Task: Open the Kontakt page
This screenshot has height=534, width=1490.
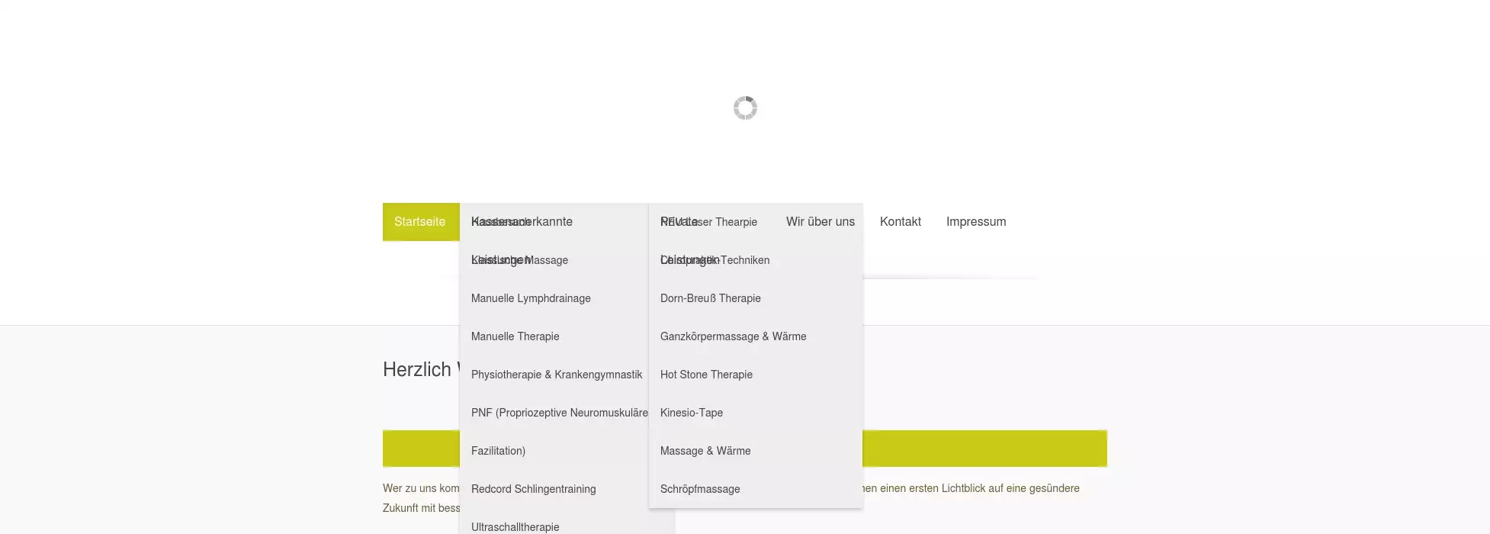Action: tap(900, 222)
